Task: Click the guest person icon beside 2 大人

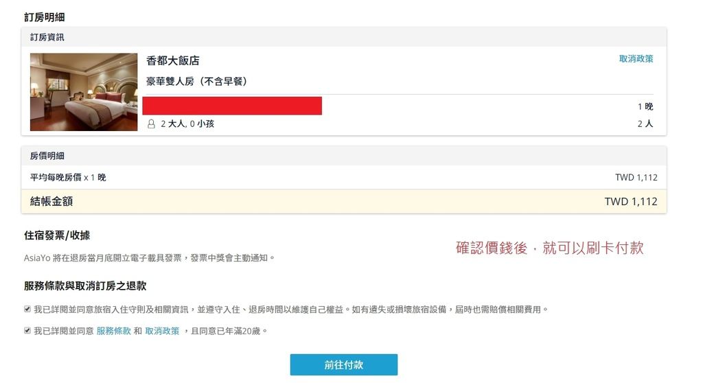Action: 152,124
